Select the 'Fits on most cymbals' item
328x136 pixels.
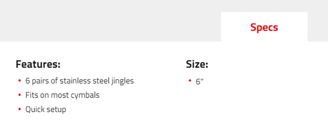[x=62, y=95]
